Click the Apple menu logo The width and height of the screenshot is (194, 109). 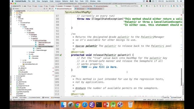(12, 1)
